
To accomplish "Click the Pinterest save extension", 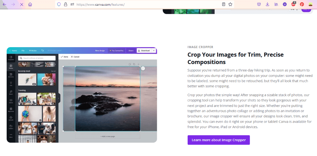I will pyautogui.click(x=302, y=4).
